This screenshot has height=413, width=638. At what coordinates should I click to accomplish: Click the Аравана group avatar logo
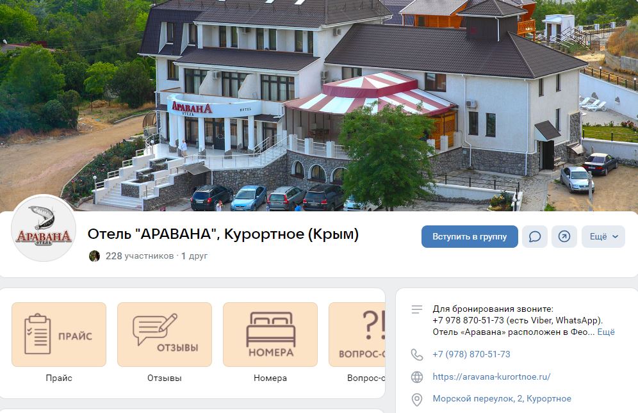click(44, 228)
